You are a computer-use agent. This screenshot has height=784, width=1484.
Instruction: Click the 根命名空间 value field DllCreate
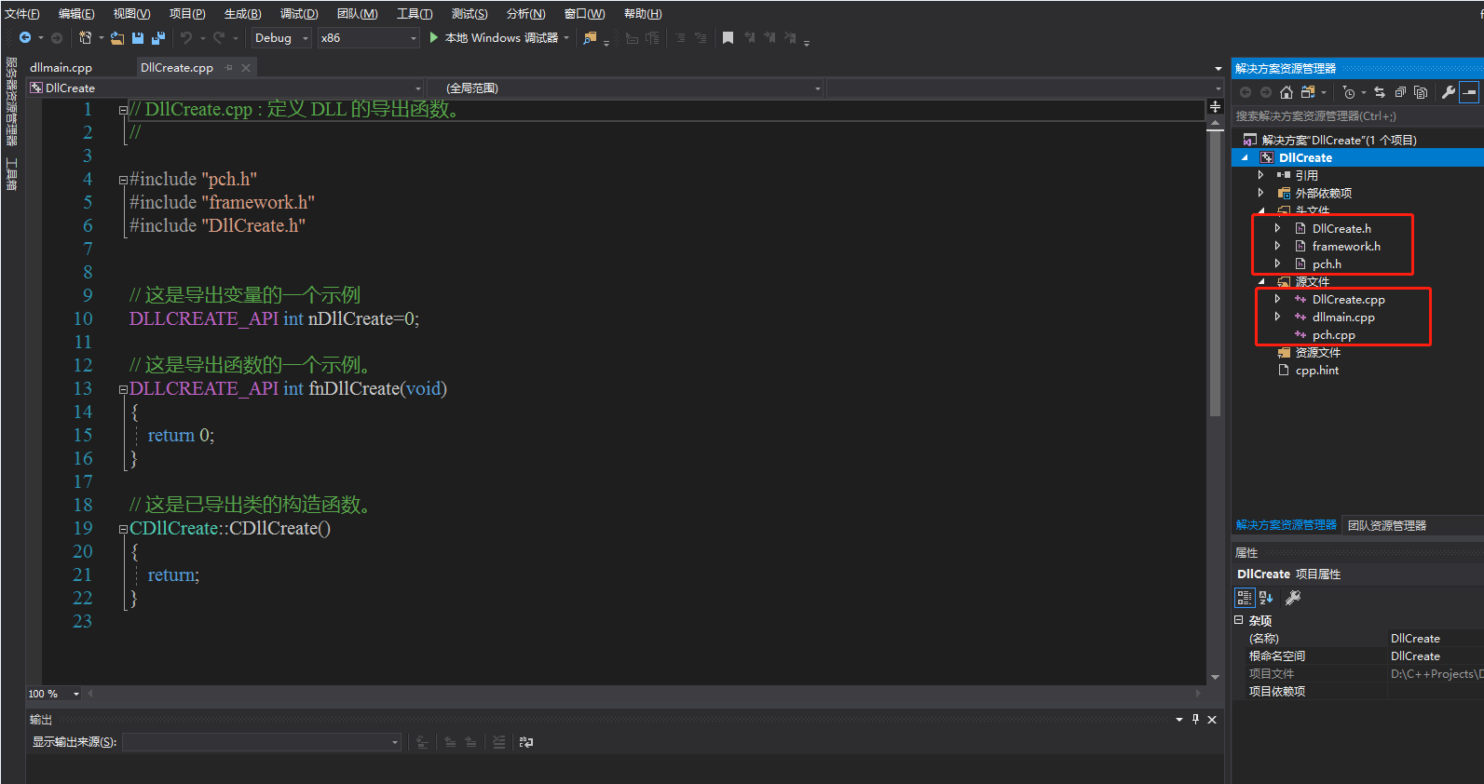[1436, 656]
